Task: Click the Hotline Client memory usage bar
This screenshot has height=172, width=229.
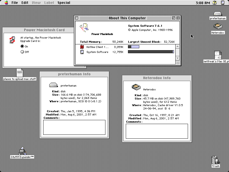Action: point(134,47)
